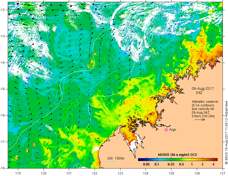Viewport: 228px width, 176px height.
Task: Click the latitude axis label '-18'
Action: 3,168
